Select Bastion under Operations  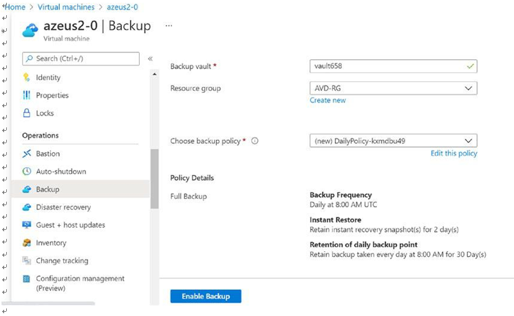(48, 154)
